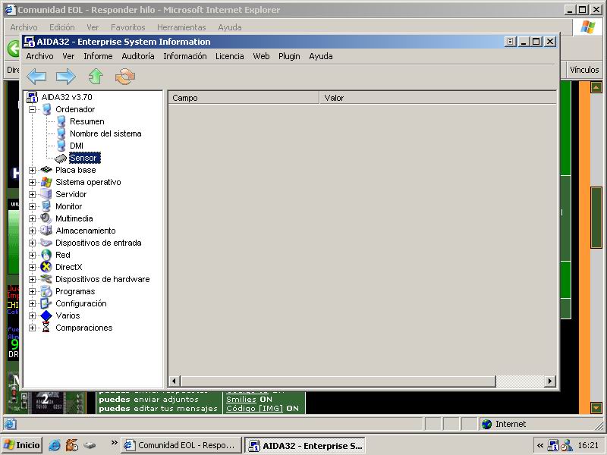Open Favoritos menu in Internet Explorer
Image resolution: width=607 pixels, height=455 pixels.
(x=127, y=27)
